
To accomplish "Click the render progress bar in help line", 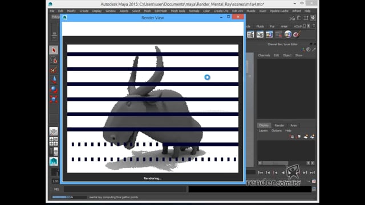I will coord(69,197).
